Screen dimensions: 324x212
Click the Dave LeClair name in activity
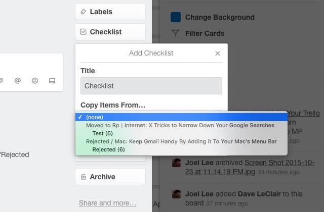(259, 194)
